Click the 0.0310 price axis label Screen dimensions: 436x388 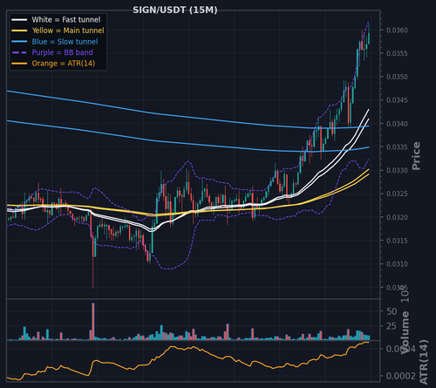397,264
